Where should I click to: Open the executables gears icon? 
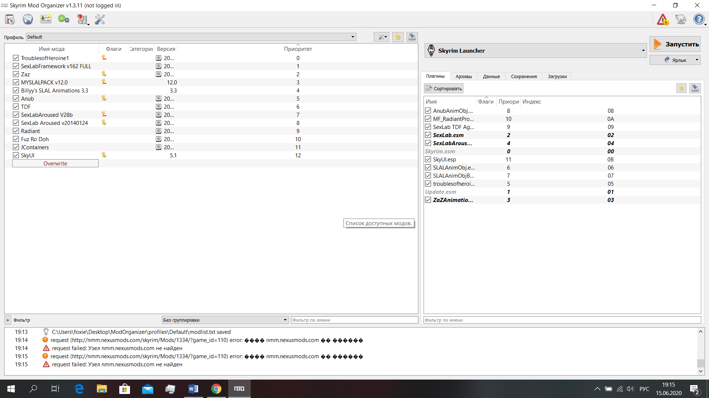[x=64, y=19]
